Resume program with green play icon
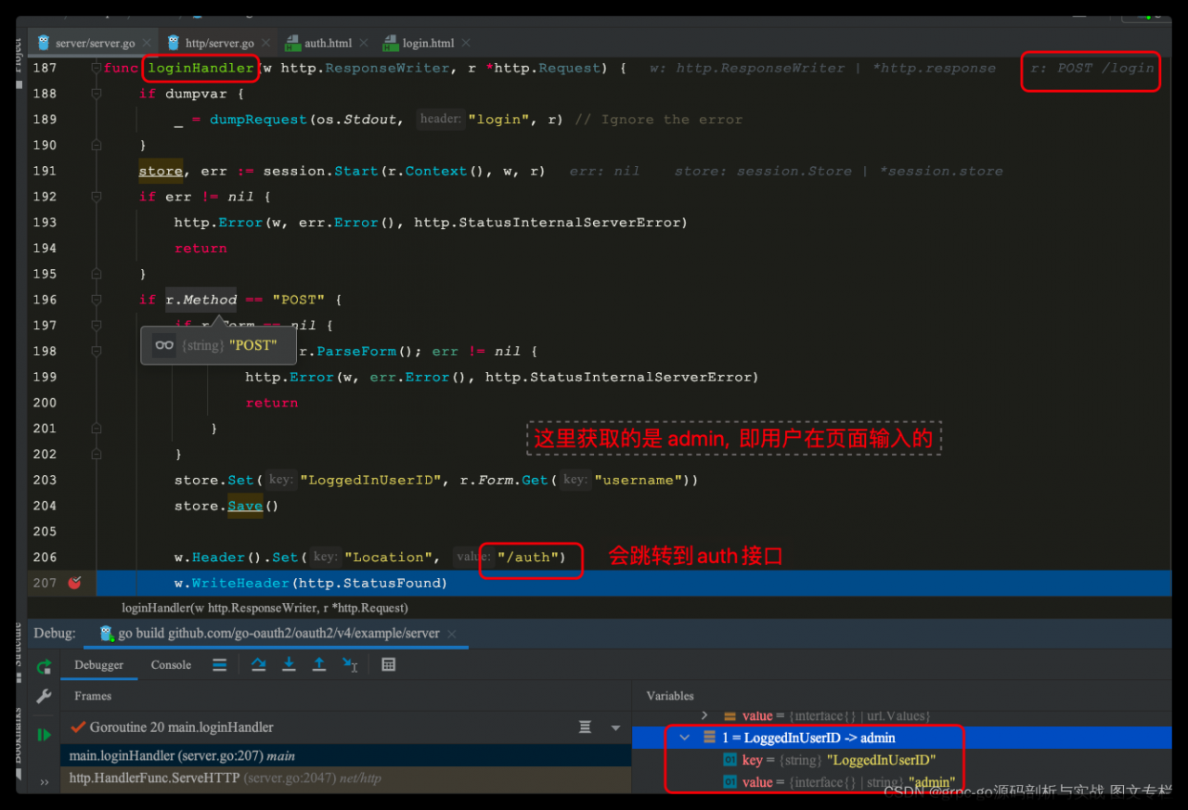The image size is (1188, 810). tap(44, 735)
